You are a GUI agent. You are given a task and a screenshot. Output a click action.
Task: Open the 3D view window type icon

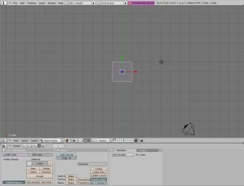click(3, 141)
